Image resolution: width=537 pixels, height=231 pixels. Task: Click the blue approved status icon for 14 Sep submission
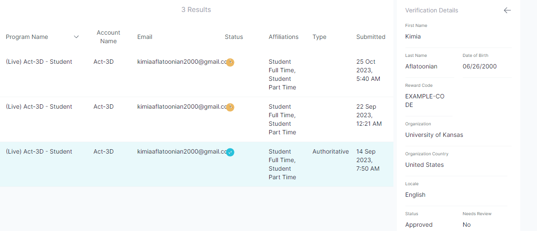click(x=230, y=152)
